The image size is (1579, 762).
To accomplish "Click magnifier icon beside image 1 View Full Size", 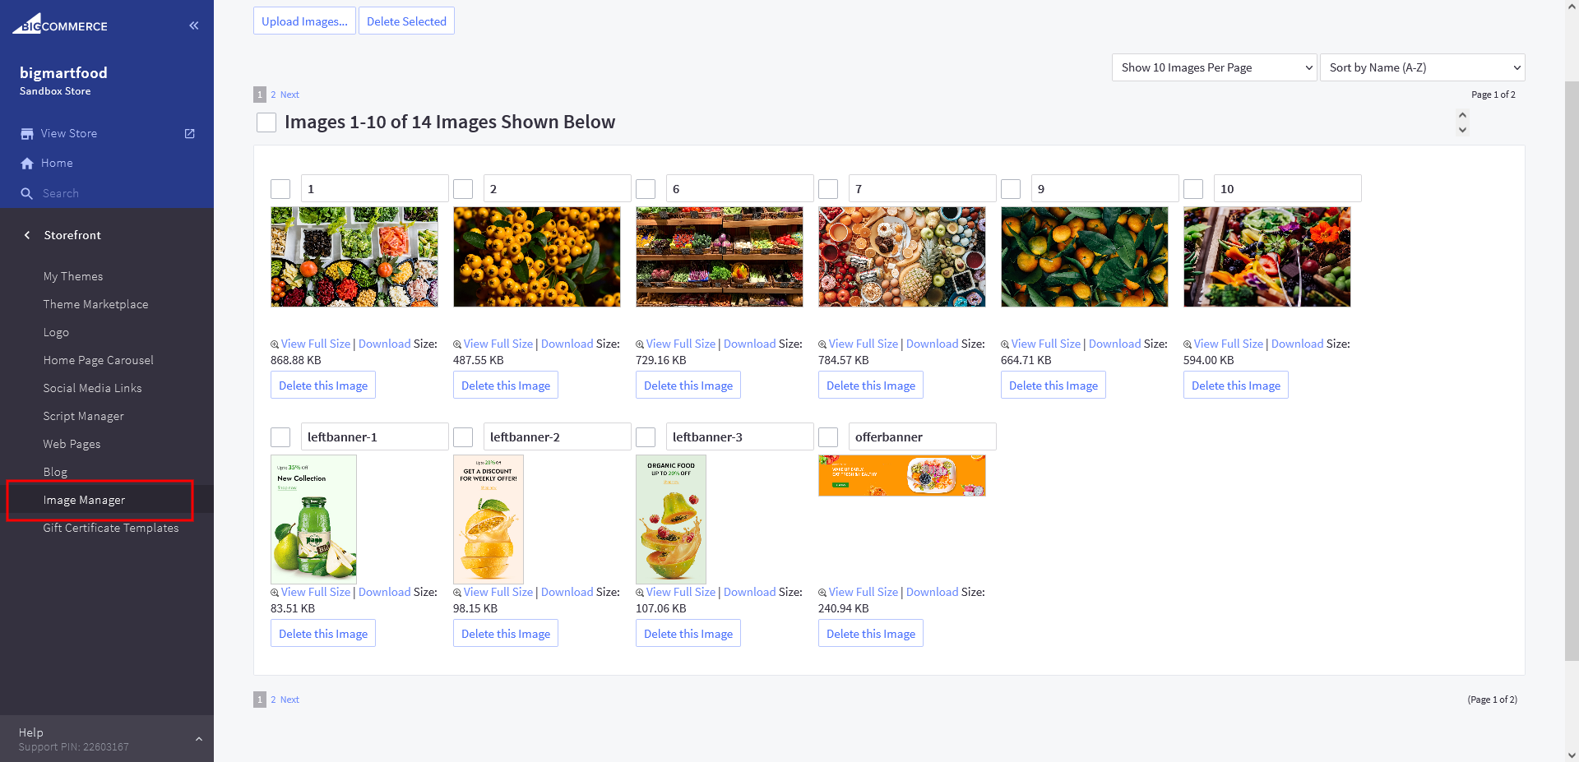I will pos(275,344).
